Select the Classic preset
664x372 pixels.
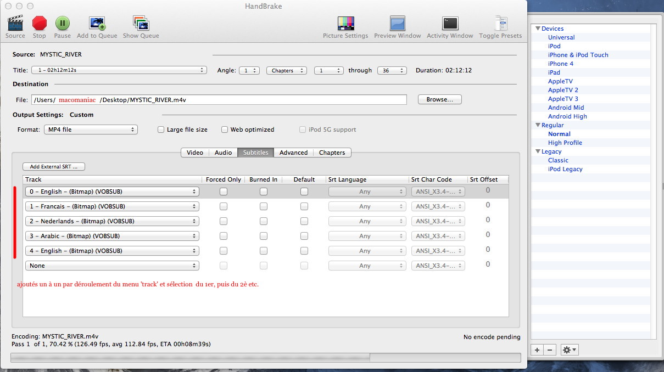558,160
